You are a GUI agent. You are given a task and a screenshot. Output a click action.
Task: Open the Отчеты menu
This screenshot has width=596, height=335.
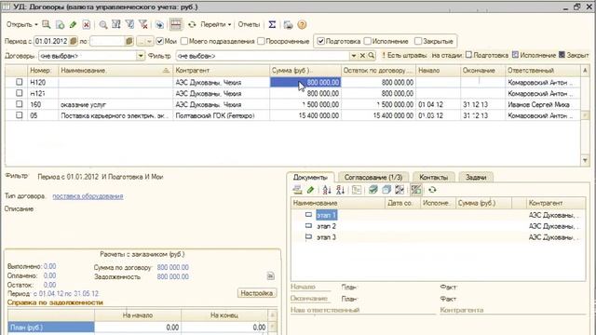click(x=249, y=25)
